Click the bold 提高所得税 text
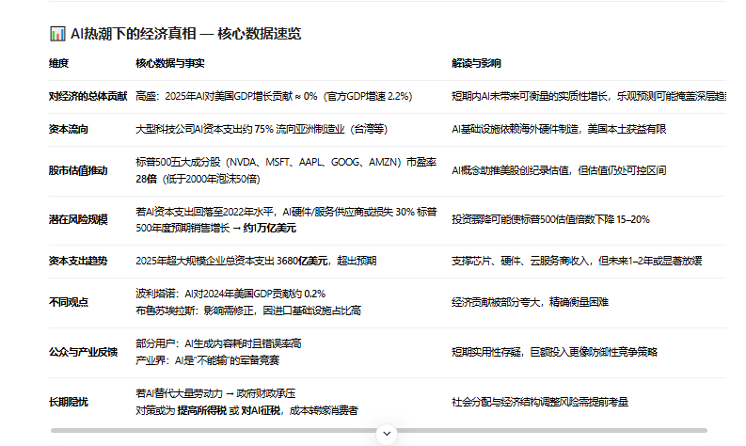 tap(199, 410)
